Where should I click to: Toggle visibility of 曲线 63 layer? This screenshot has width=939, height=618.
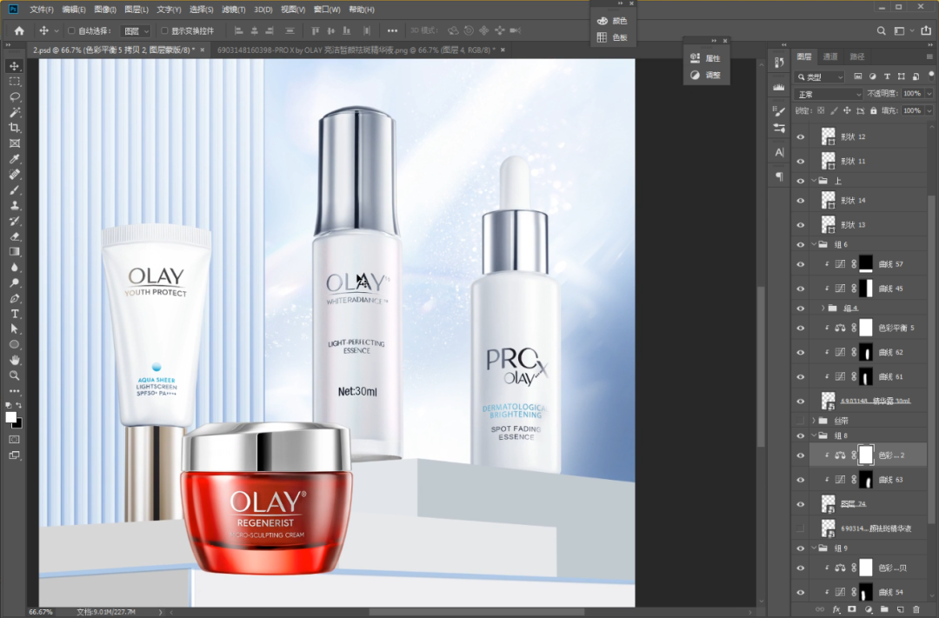pyautogui.click(x=801, y=480)
